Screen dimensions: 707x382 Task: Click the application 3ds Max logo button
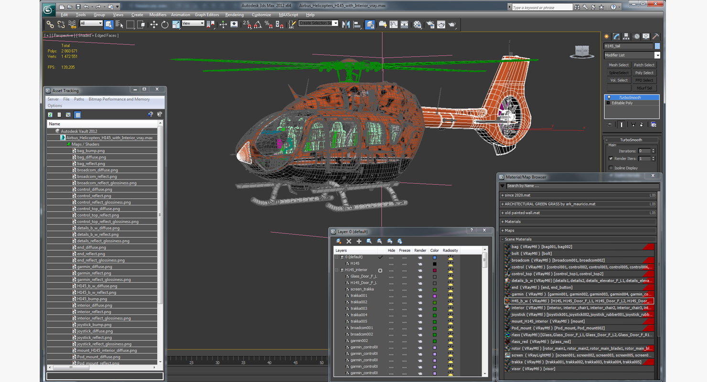point(49,9)
